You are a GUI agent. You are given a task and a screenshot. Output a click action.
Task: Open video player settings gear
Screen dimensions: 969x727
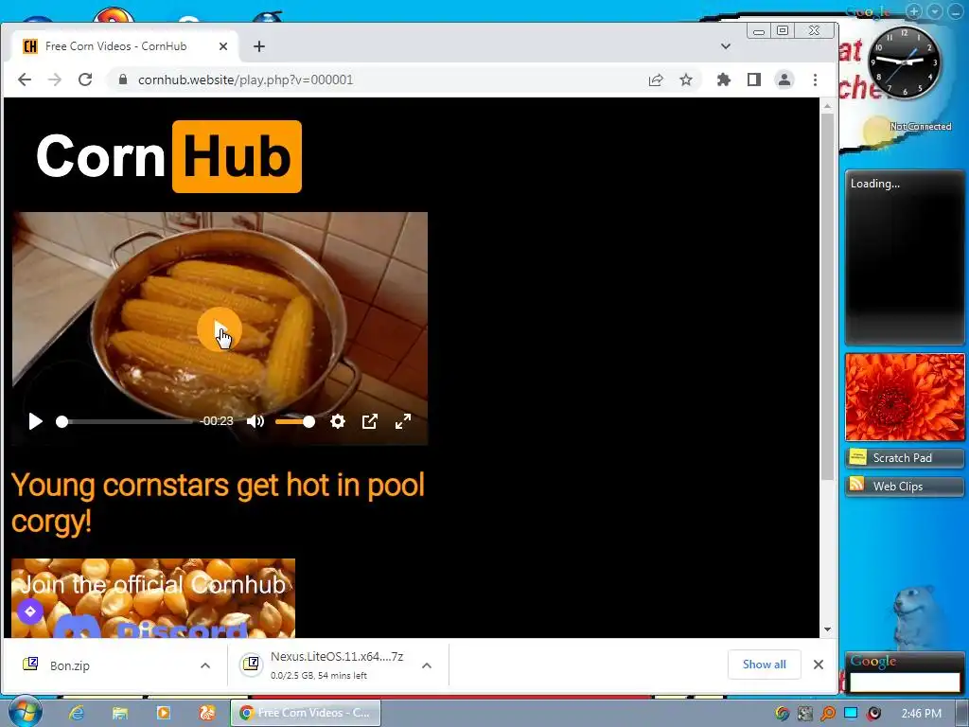pyautogui.click(x=338, y=421)
